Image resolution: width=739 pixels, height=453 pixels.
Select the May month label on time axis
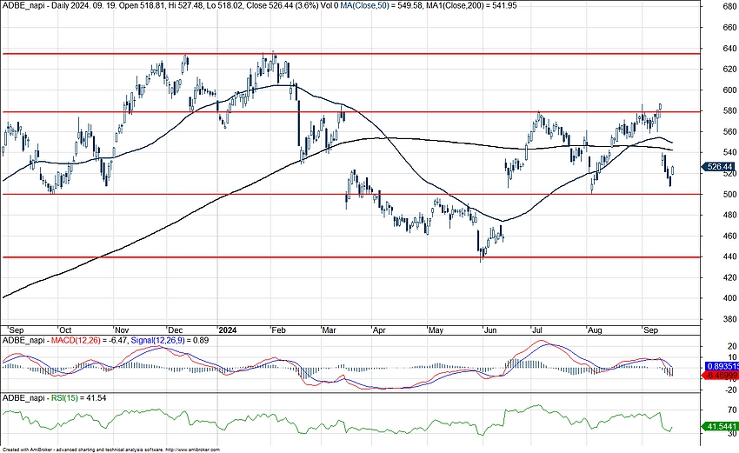(x=436, y=330)
